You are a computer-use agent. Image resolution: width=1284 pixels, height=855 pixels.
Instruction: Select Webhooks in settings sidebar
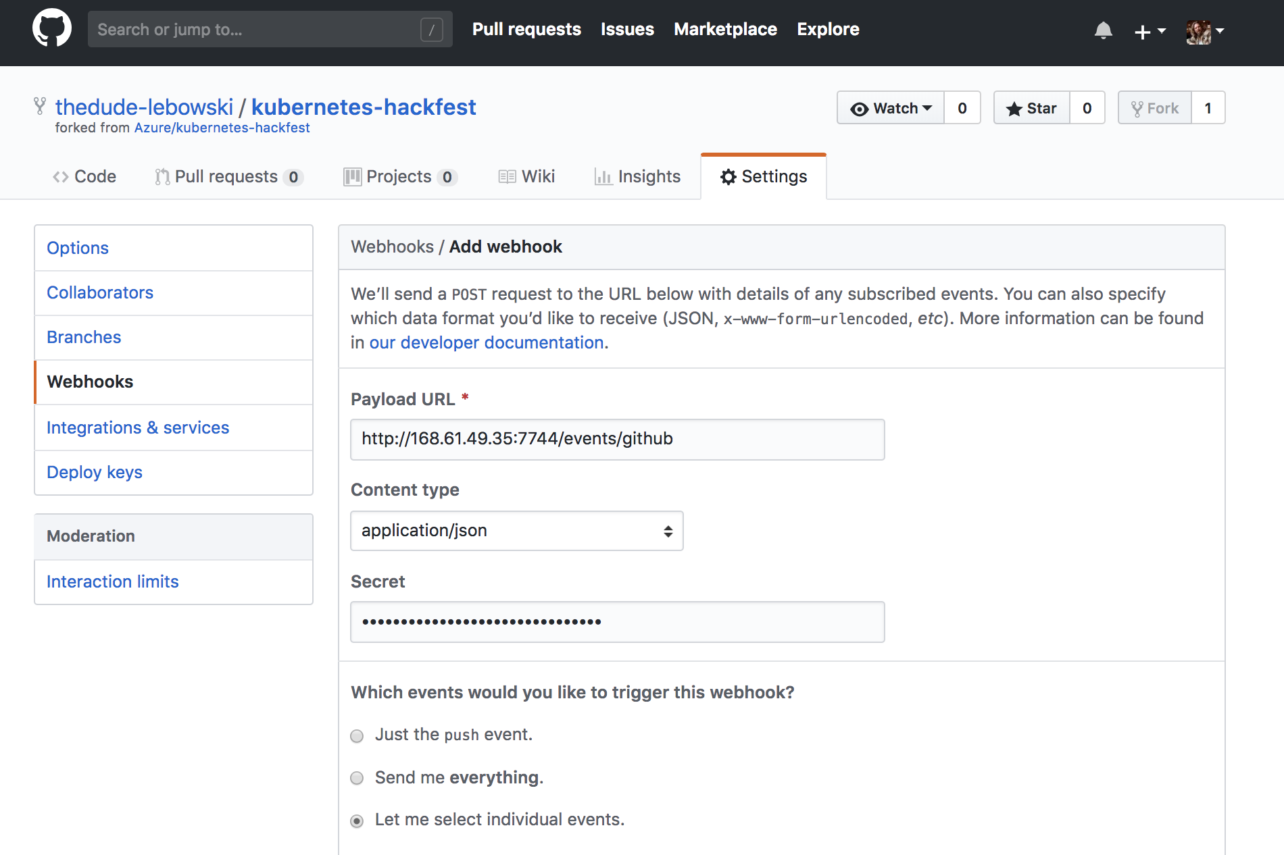pos(174,382)
